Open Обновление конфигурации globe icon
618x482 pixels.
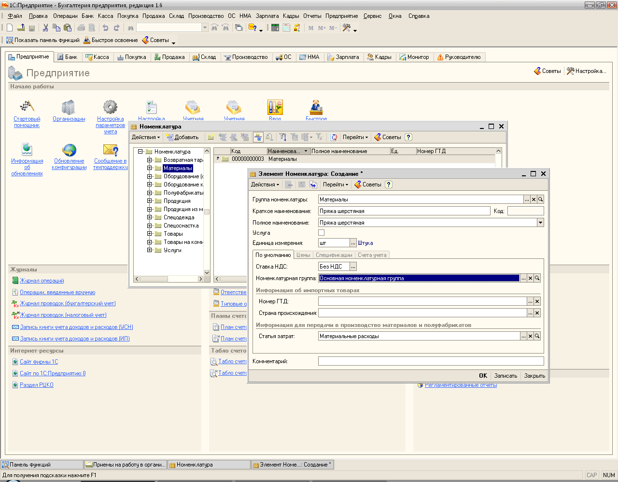(x=69, y=149)
